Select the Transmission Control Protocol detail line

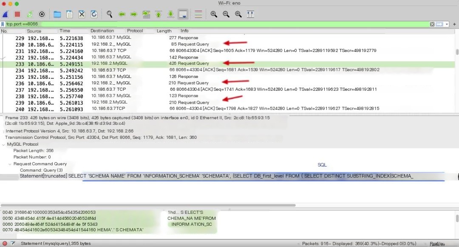(x=101, y=137)
